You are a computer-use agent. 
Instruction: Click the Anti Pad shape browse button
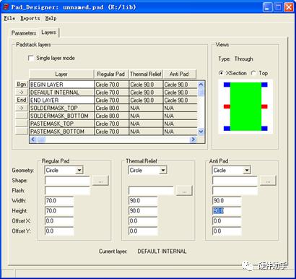pyautogui.click(x=268, y=181)
